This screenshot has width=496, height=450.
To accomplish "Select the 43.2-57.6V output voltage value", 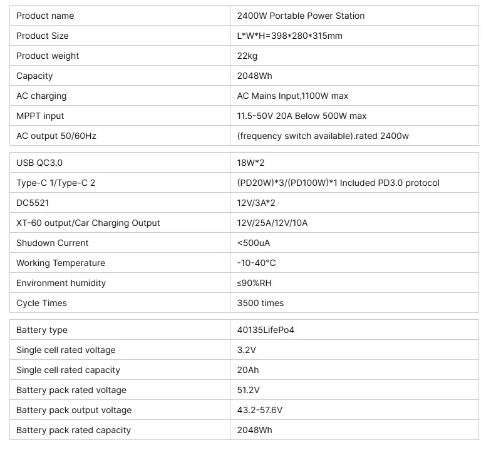I will coord(259,410).
